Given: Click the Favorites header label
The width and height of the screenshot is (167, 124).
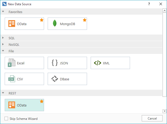Looking at the screenshot, I should coord(15,12).
